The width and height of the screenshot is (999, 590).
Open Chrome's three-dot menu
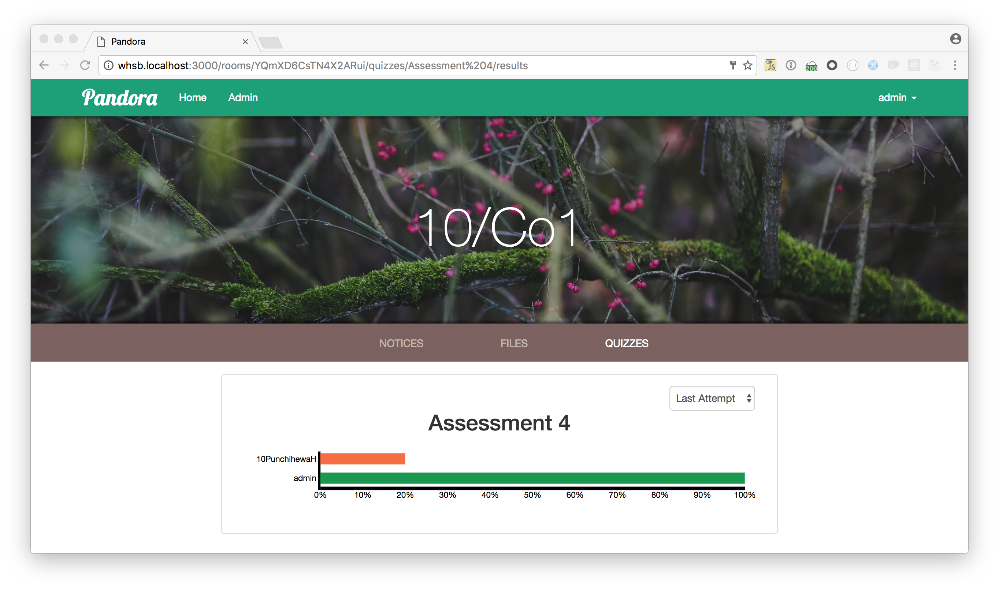click(955, 65)
